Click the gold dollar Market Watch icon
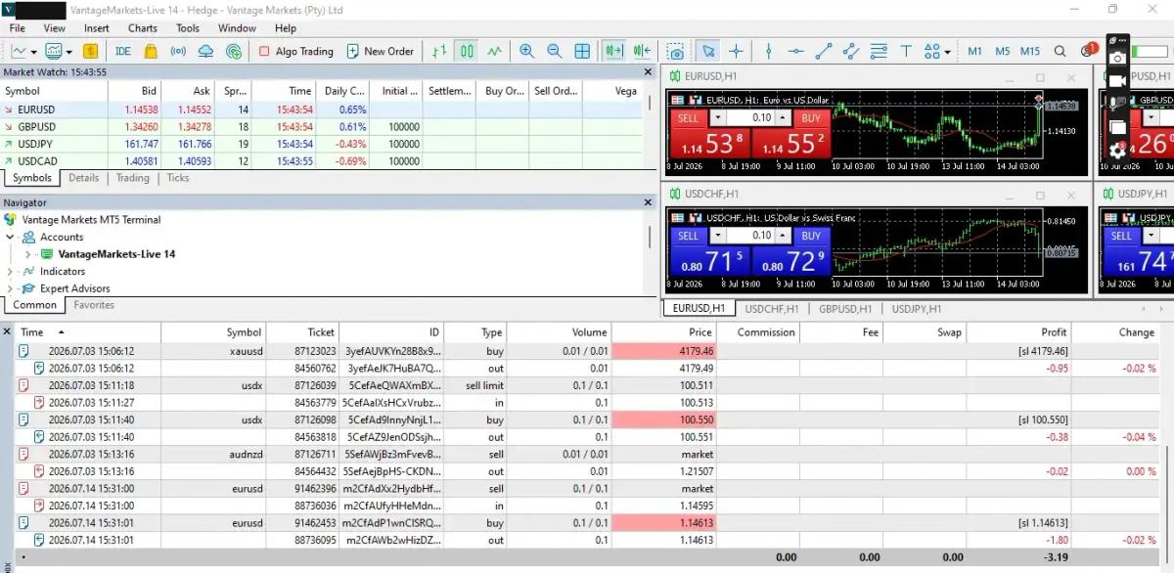1174x573 pixels. tap(91, 51)
